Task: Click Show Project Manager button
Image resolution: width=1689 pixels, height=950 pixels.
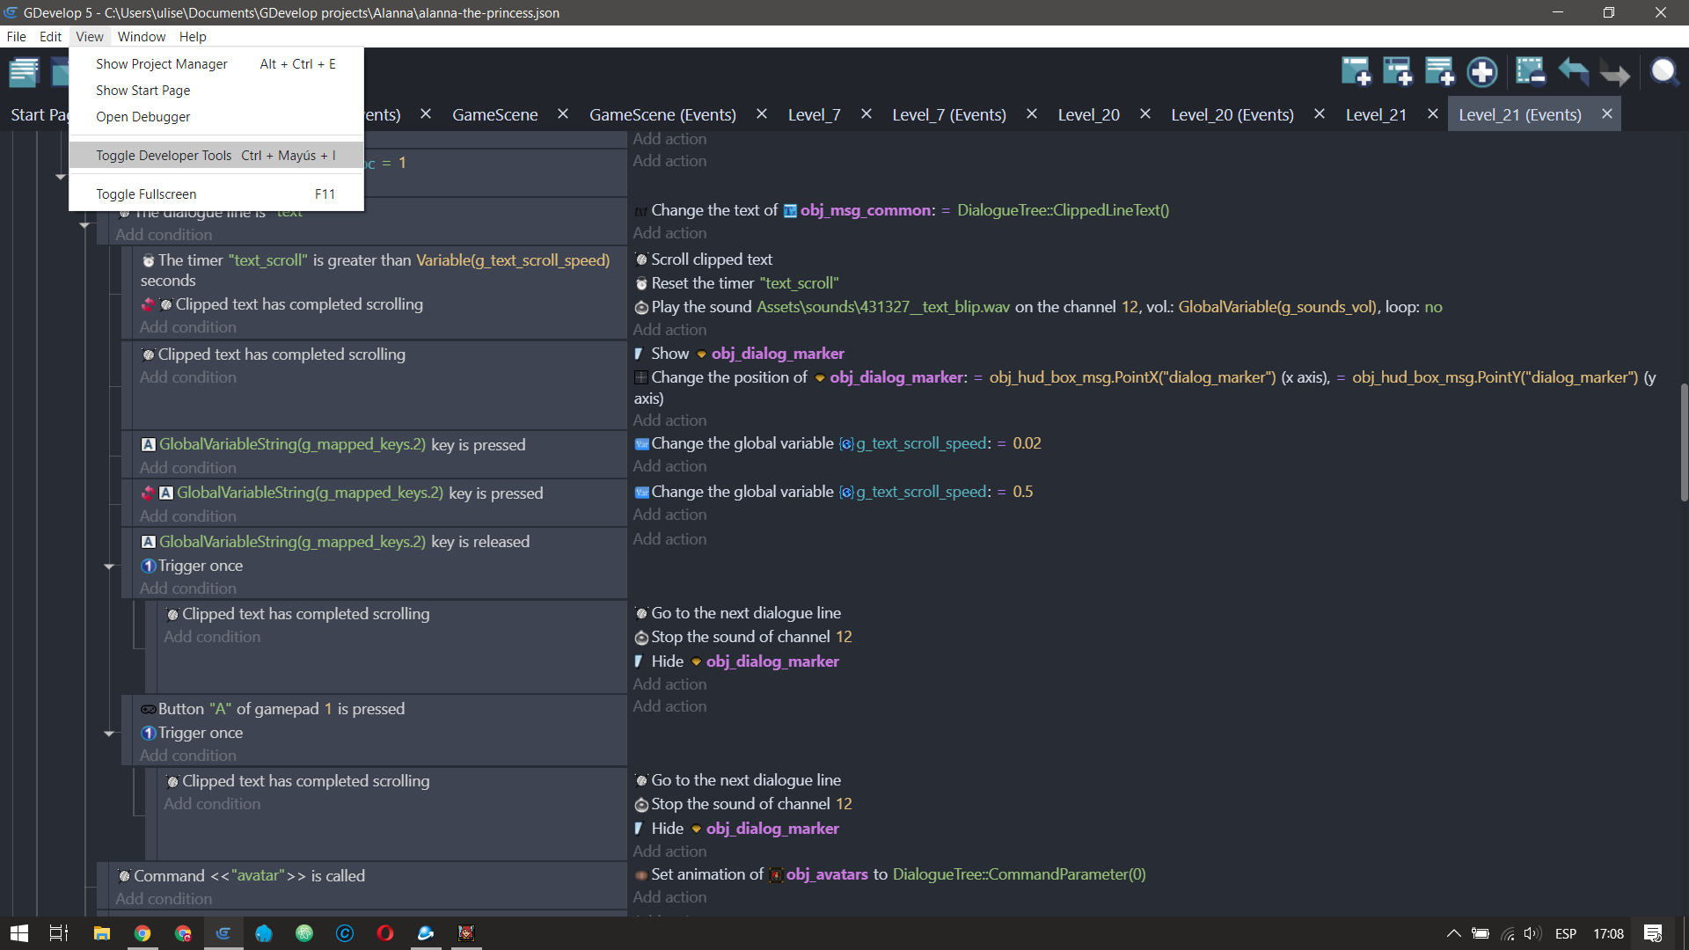Action: click(x=161, y=64)
